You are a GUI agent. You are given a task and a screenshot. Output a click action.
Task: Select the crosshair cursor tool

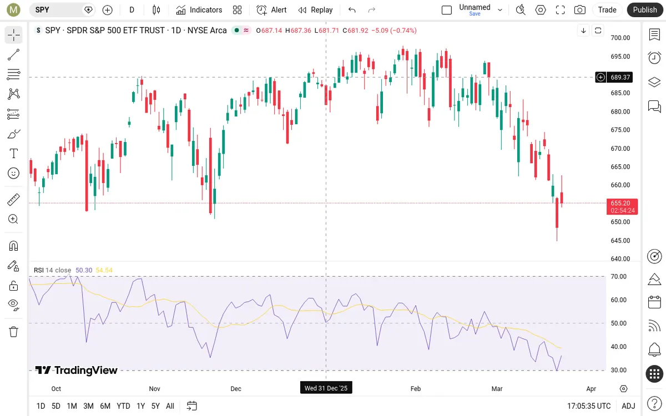(14, 35)
